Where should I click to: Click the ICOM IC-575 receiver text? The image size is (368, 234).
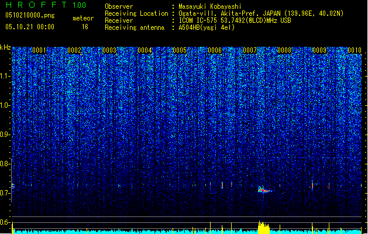pyautogui.click(x=235, y=20)
